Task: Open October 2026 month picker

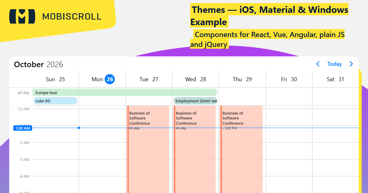Action: (39, 64)
